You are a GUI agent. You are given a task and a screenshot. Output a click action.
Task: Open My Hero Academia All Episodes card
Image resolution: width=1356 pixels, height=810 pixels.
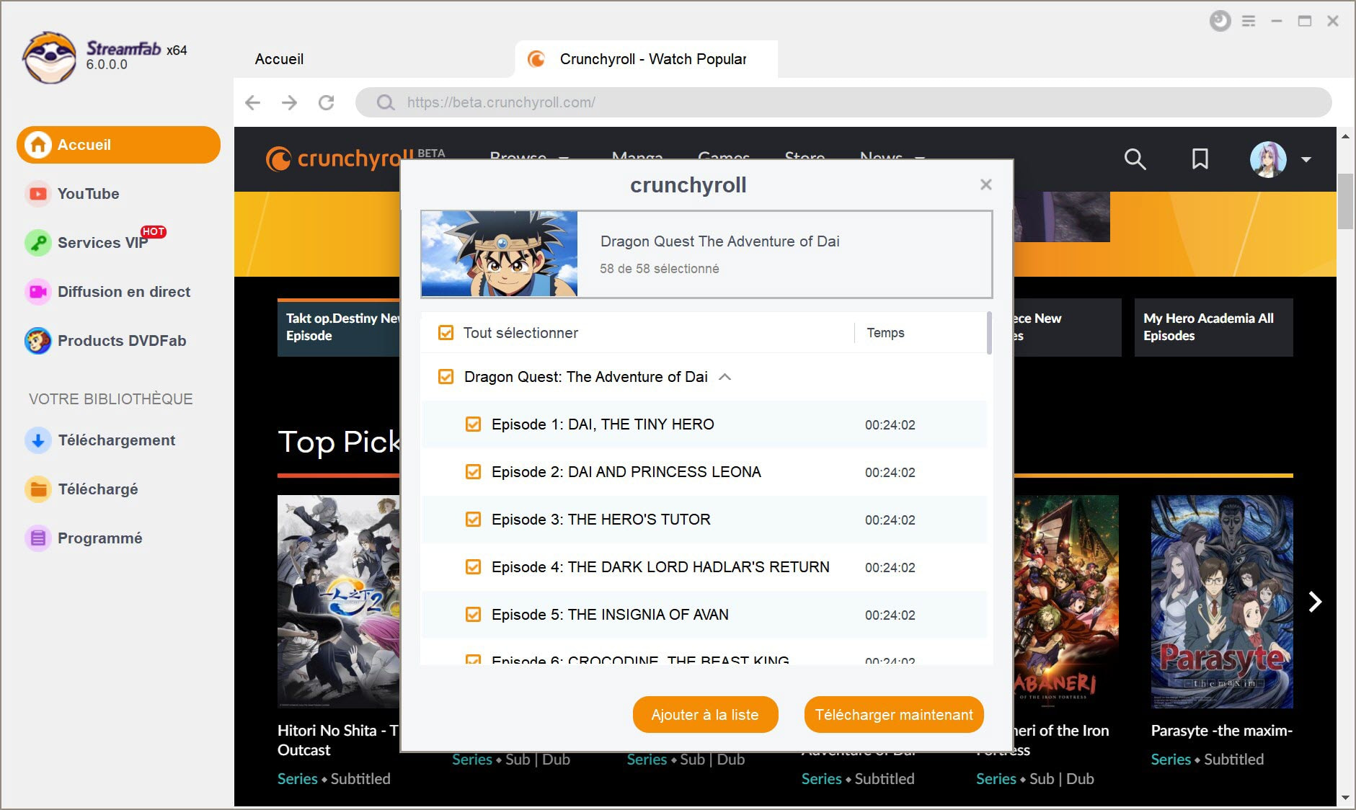click(x=1213, y=327)
